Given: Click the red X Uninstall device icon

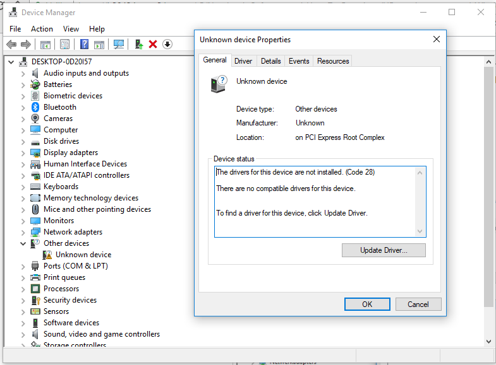Looking at the screenshot, I should click(153, 44).
